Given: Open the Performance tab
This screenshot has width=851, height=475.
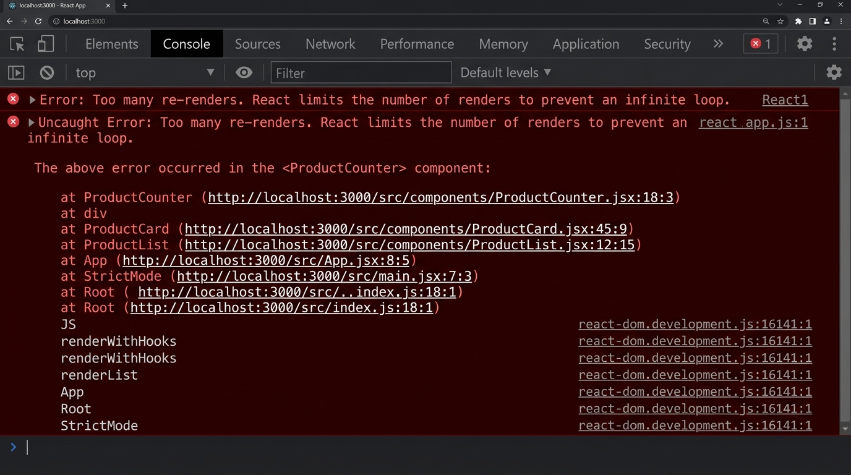Looking at the screenshot, I should tap(417, 44).
